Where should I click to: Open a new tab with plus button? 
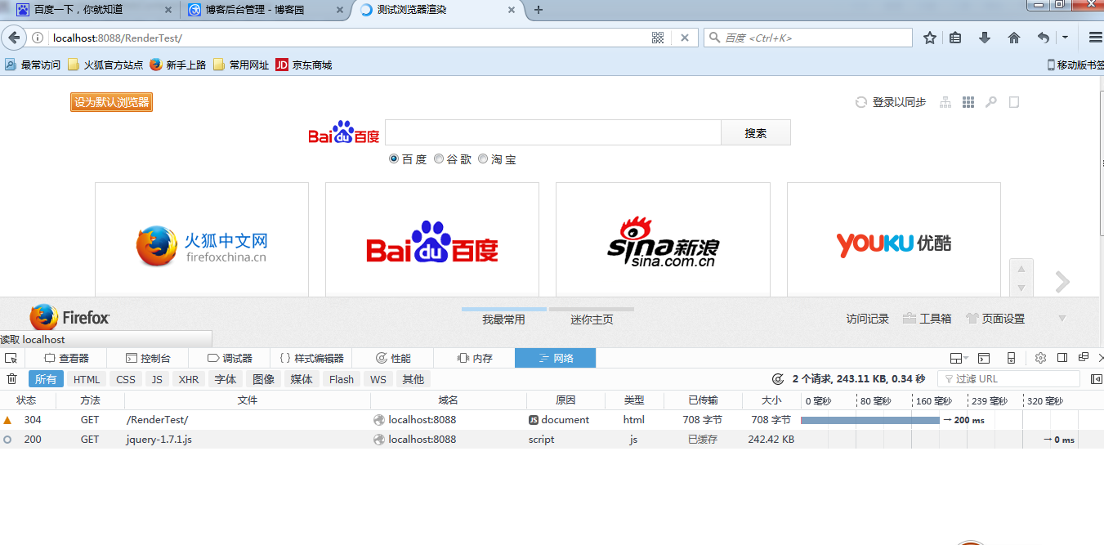point(539,10)
